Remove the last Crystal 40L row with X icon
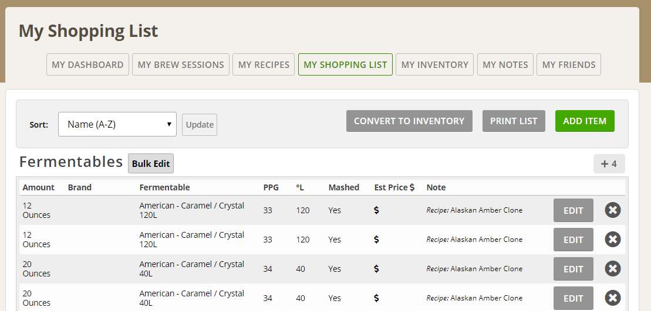 pos(612,298)
